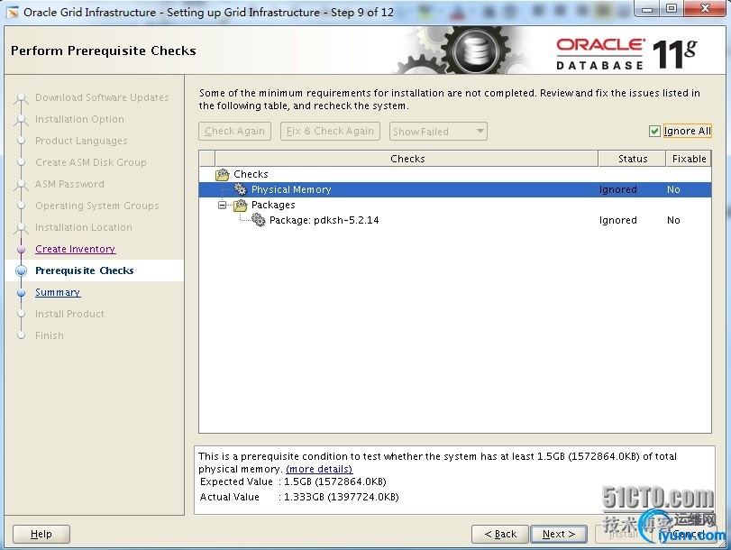The height and width of the screenshot is (550, 731).
Task: Go to the Create Inventory step
Action: coord(75,249)
